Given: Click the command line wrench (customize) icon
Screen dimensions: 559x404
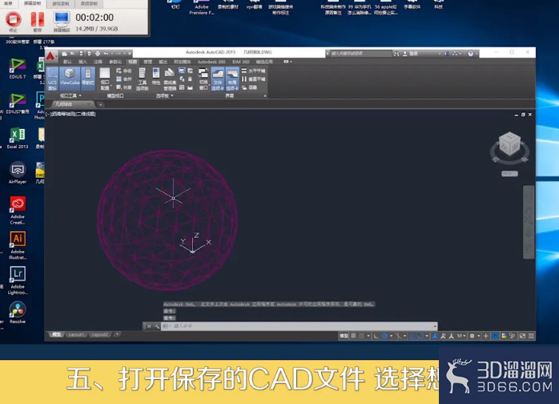Looking at the screenshot, I should 157,326.
